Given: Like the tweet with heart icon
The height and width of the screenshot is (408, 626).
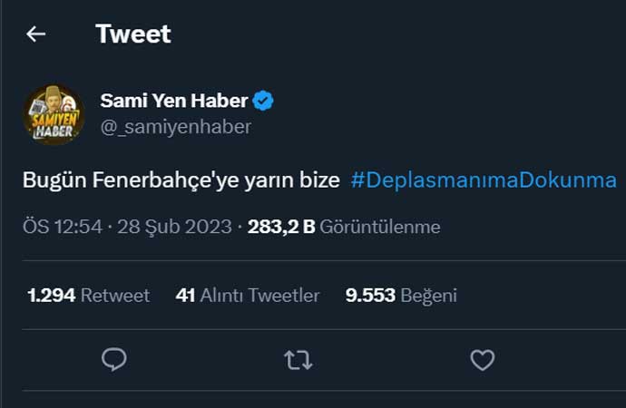Looking at the screenshot, I should pyautogui.click(x=482, y=360).
